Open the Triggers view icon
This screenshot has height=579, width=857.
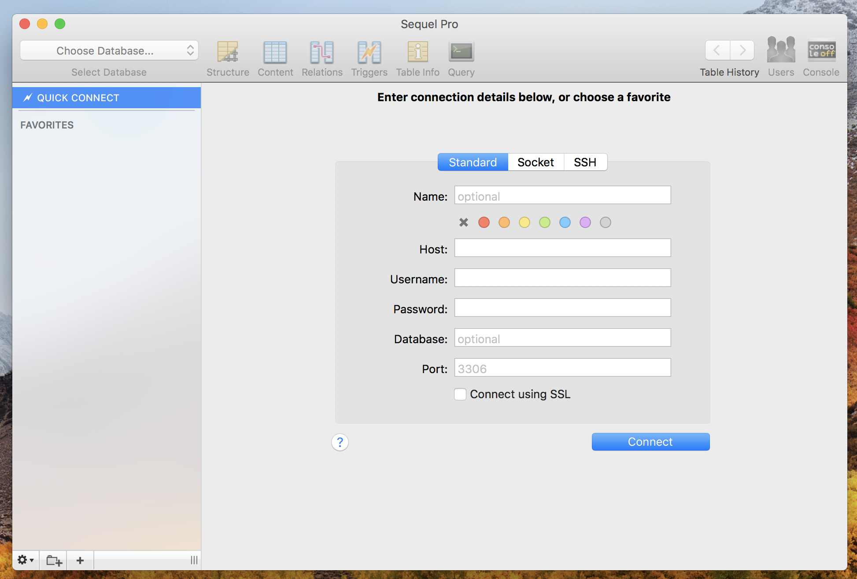(369, 52)
